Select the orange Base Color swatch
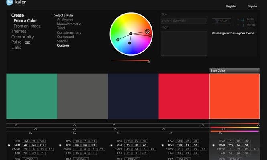The height and width of the screenshot is (160, 267). [234, 96]
